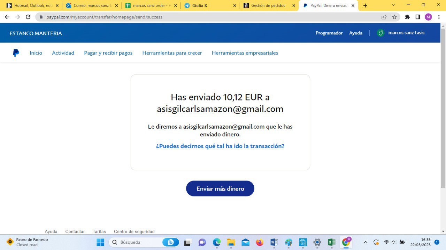Open the Actividad menu item
This screenshot has height=250, width=446.
[x=63, y=53]
